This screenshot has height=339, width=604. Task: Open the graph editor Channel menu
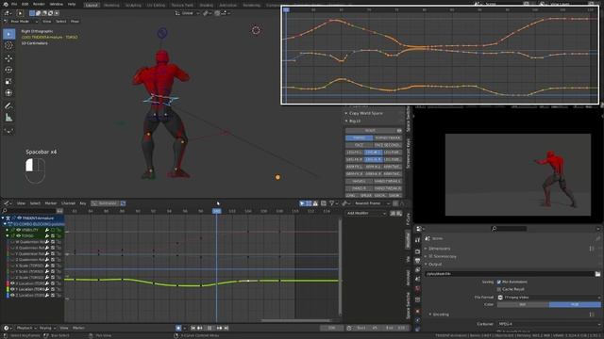click(68, 203)
